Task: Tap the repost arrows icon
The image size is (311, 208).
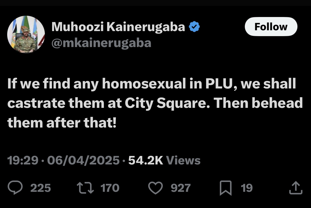Action: 85,188
